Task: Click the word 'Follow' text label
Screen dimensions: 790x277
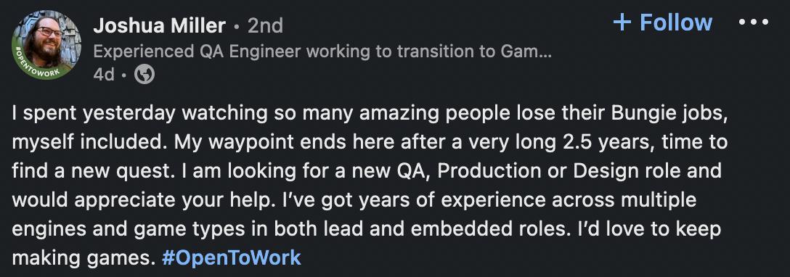Action: pos(676,22)
